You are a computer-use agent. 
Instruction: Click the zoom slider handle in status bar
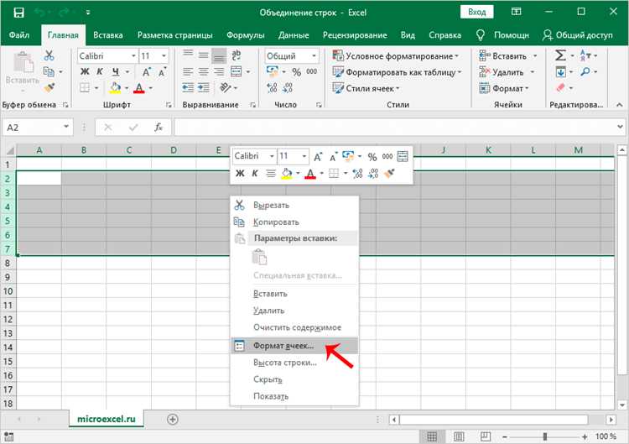click(544, 436)
